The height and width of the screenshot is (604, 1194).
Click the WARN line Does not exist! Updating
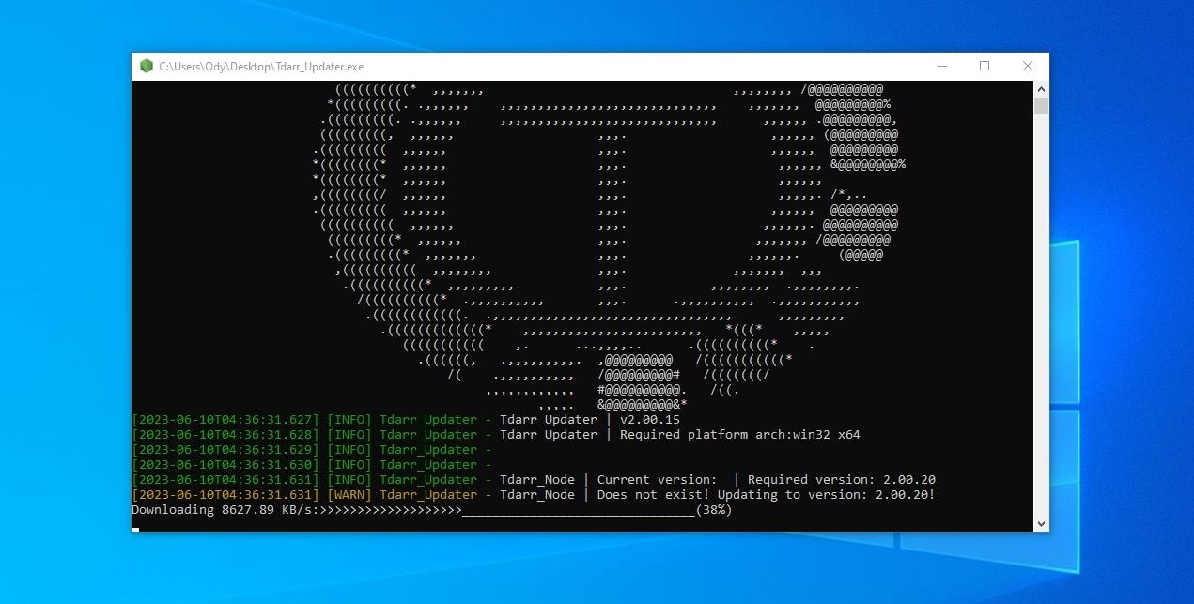pyautogui.click(x=534, y=495)
